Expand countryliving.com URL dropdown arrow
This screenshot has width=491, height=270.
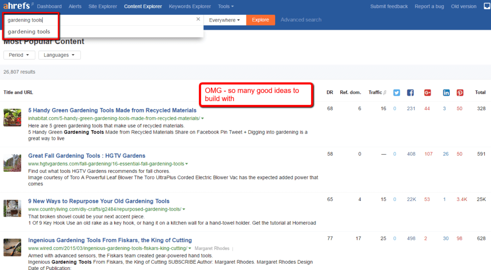184,209
